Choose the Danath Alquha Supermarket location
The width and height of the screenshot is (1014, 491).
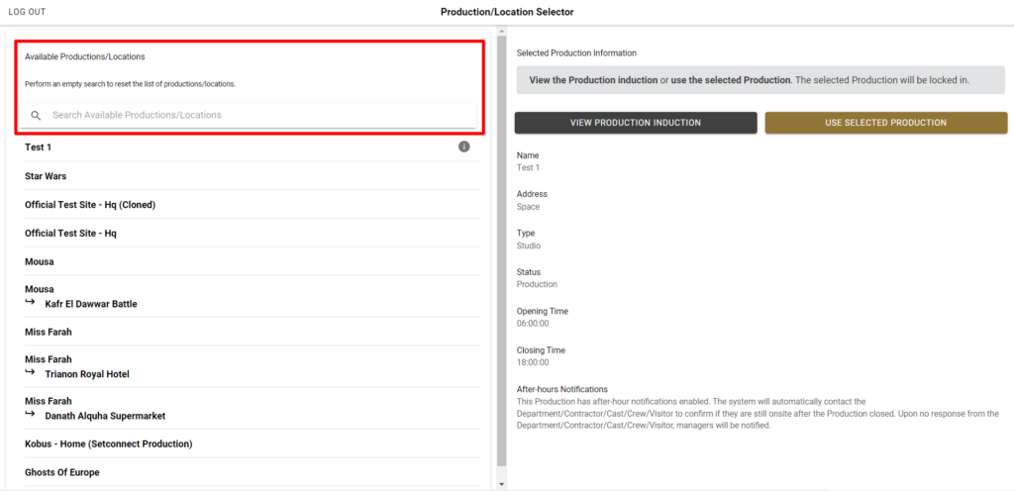point(253,408)
